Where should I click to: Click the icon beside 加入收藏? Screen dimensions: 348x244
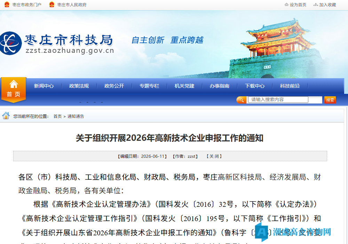point(316,5)
